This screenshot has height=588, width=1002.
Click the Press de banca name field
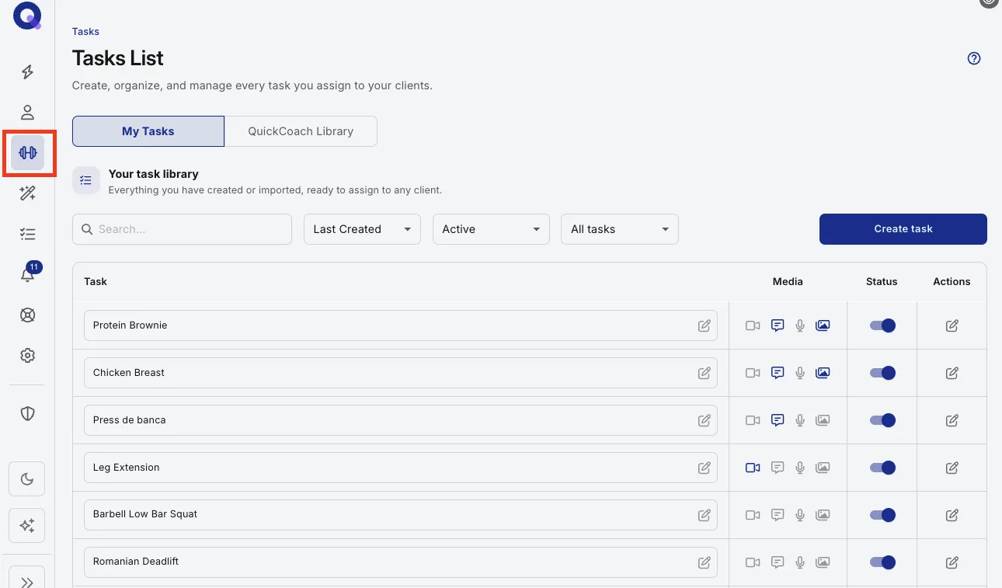(401, 420)
